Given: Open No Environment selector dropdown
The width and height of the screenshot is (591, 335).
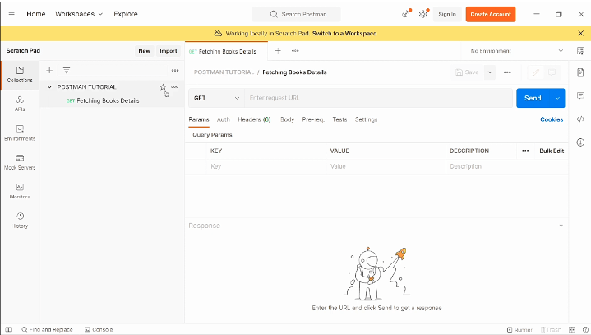Looking at the screenshot, I should [517, 51].
